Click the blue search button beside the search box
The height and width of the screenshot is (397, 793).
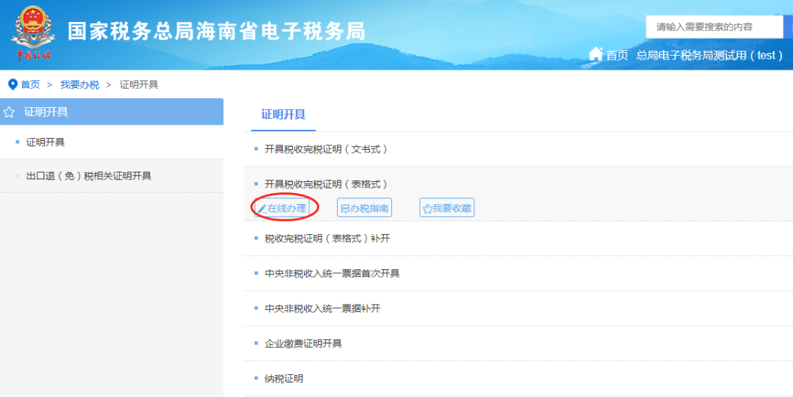(x=788, y=27)
